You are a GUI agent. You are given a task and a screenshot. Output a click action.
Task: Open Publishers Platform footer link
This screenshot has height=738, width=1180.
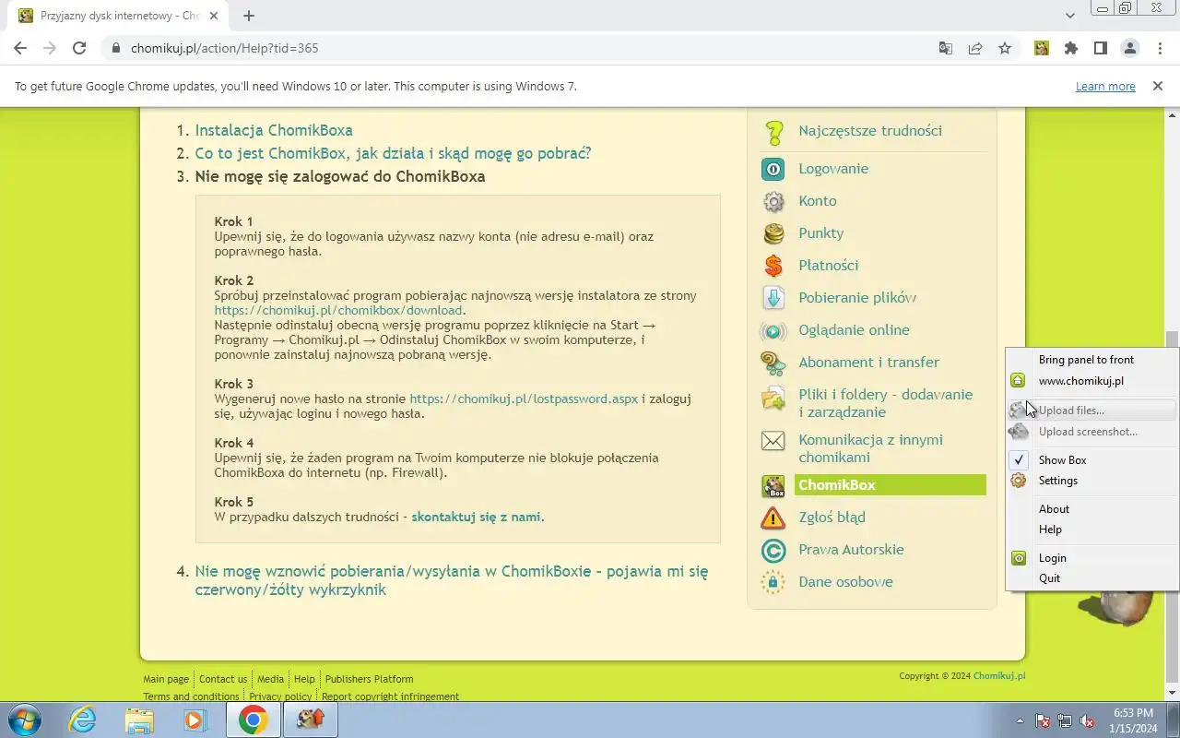pos(369,679)
